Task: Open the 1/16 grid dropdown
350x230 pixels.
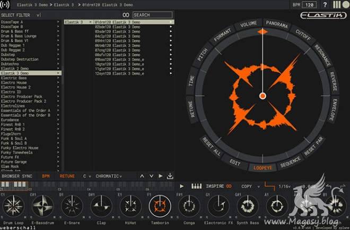Action: pos(284,186)
